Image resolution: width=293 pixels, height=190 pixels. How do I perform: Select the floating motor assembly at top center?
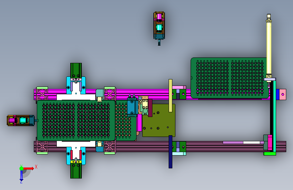pyautogui.click(x=159, y=28)
